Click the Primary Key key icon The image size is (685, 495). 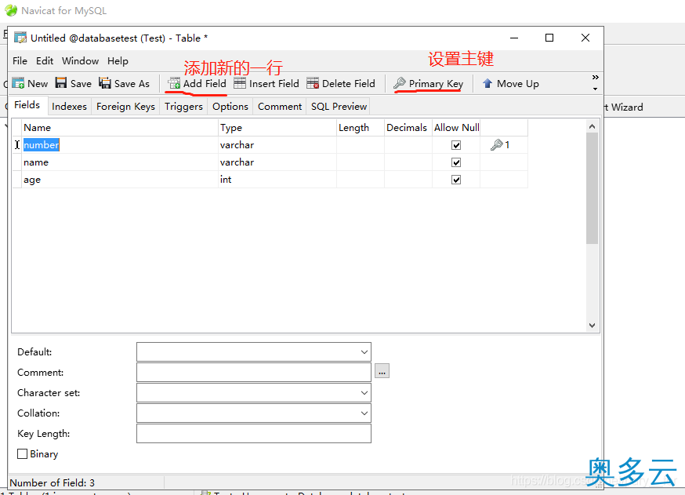tap(400, 82)
